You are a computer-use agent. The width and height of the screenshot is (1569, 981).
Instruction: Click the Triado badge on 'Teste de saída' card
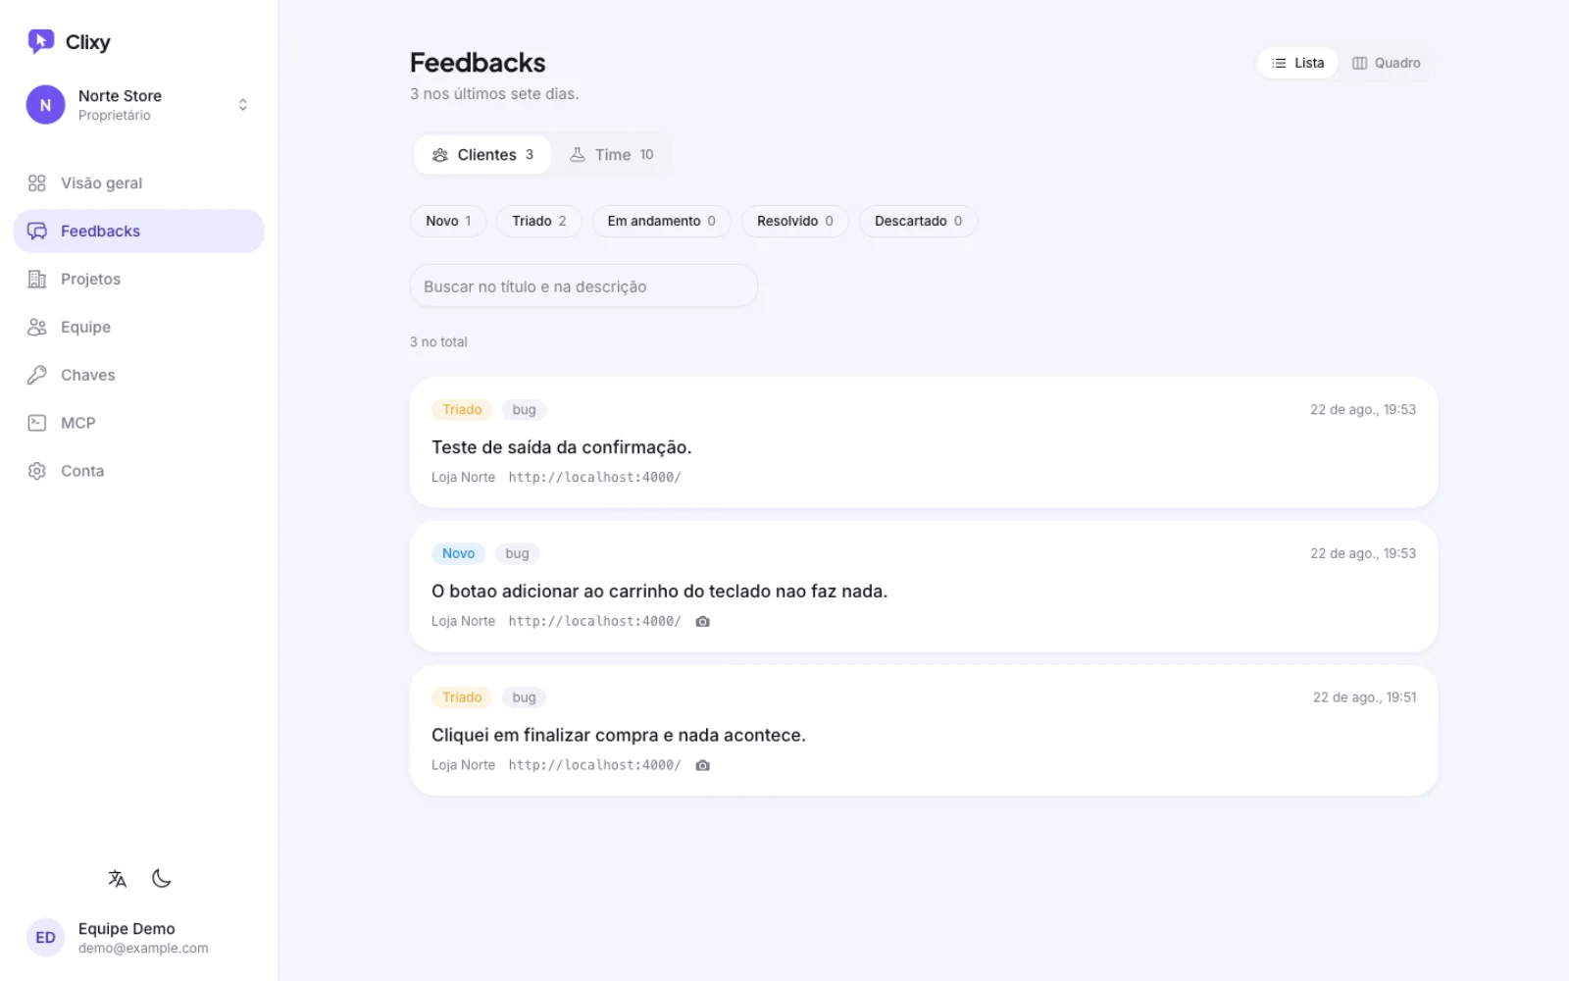point(462,410)
